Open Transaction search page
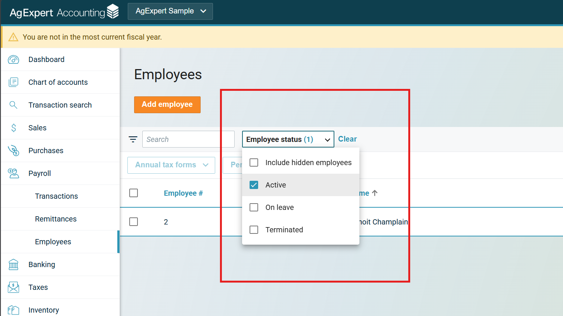Viewport: 563px width, 316px height. (60, 105)
